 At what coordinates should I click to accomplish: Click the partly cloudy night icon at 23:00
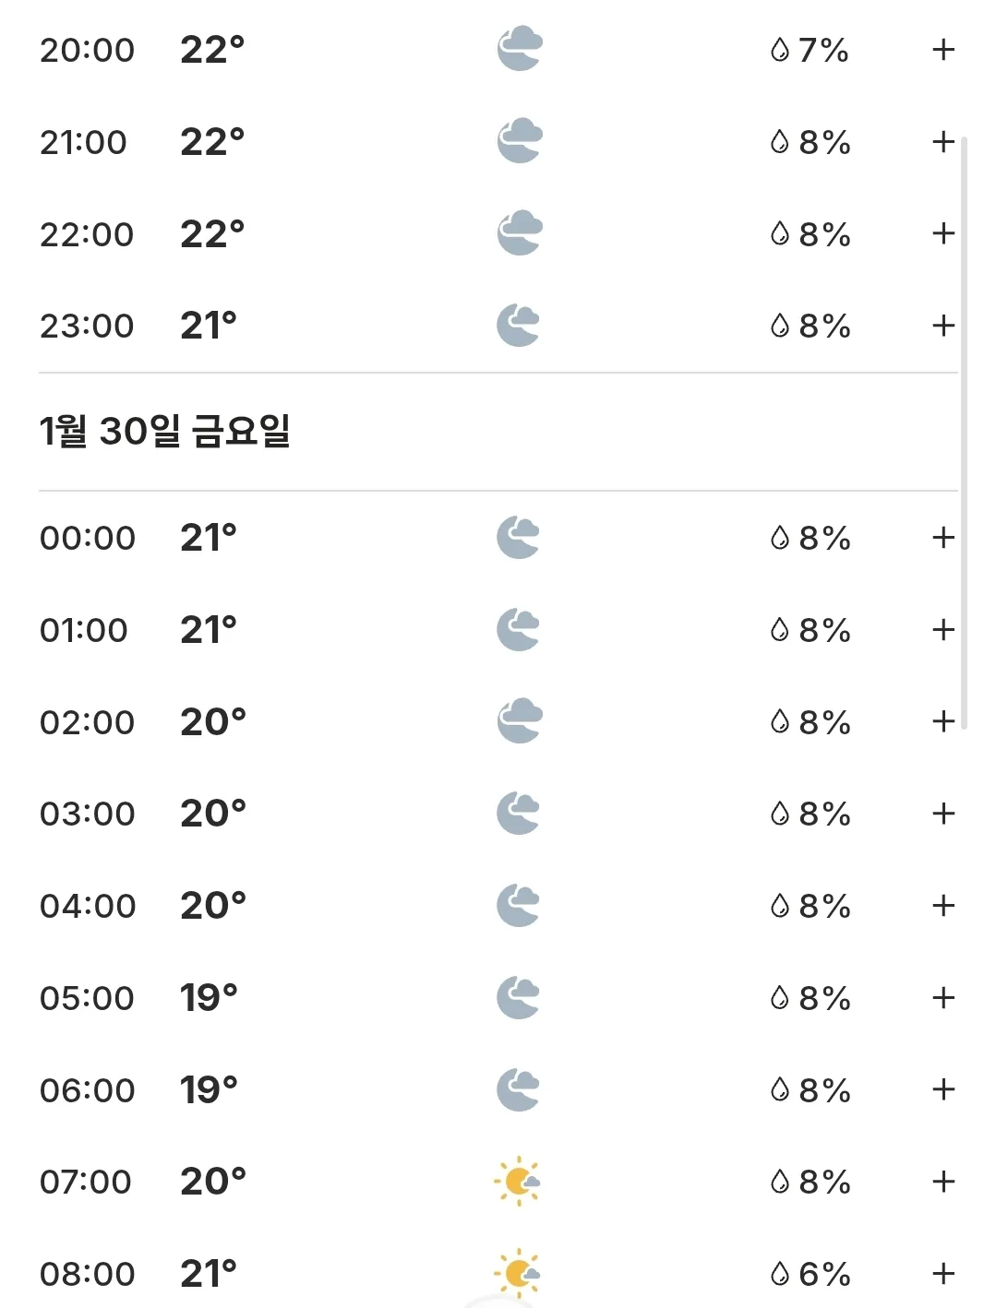[x=519, y=325]
